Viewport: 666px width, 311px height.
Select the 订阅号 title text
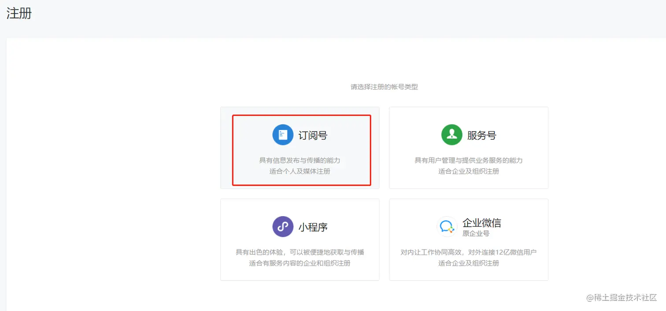click(313, 135)
